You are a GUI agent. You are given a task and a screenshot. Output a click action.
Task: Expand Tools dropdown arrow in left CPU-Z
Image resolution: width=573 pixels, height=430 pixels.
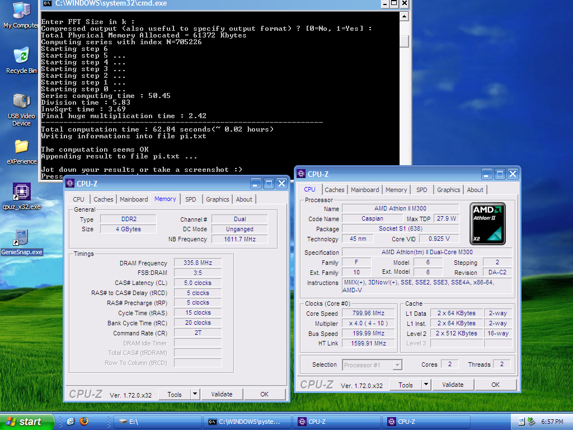195,394
